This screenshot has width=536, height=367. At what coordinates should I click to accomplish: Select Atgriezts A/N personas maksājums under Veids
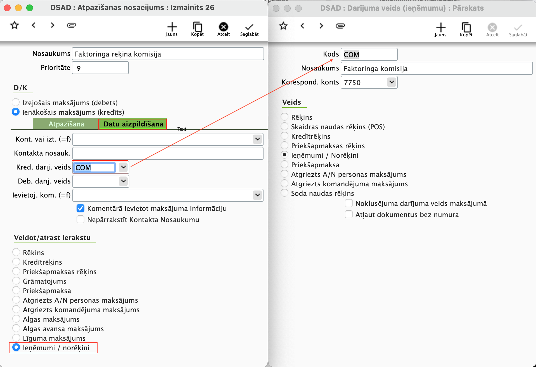[284, 174]
